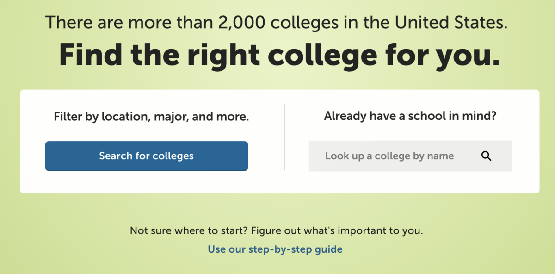Viewport: 555px width, 274px height.
Task: Click the vertical divider between the two search options
Action: coord(284,137)
